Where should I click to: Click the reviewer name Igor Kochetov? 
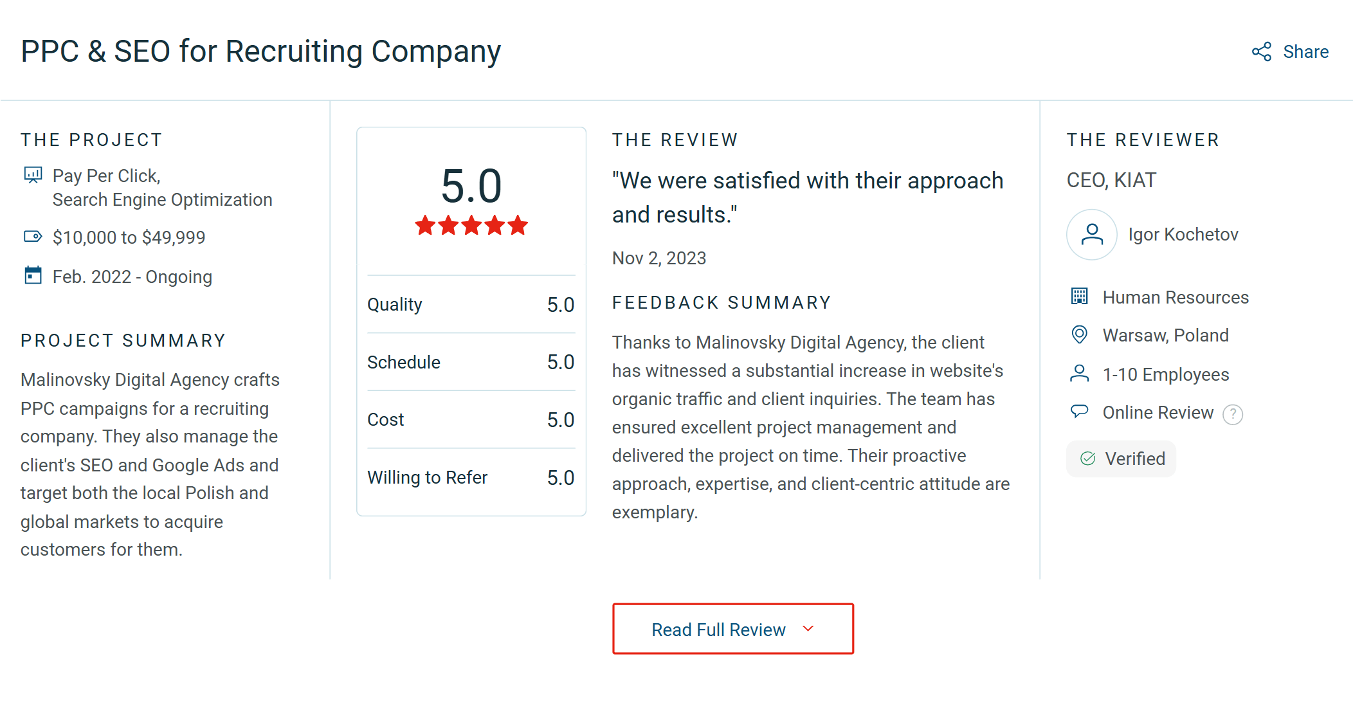(x=1183, y=235)
